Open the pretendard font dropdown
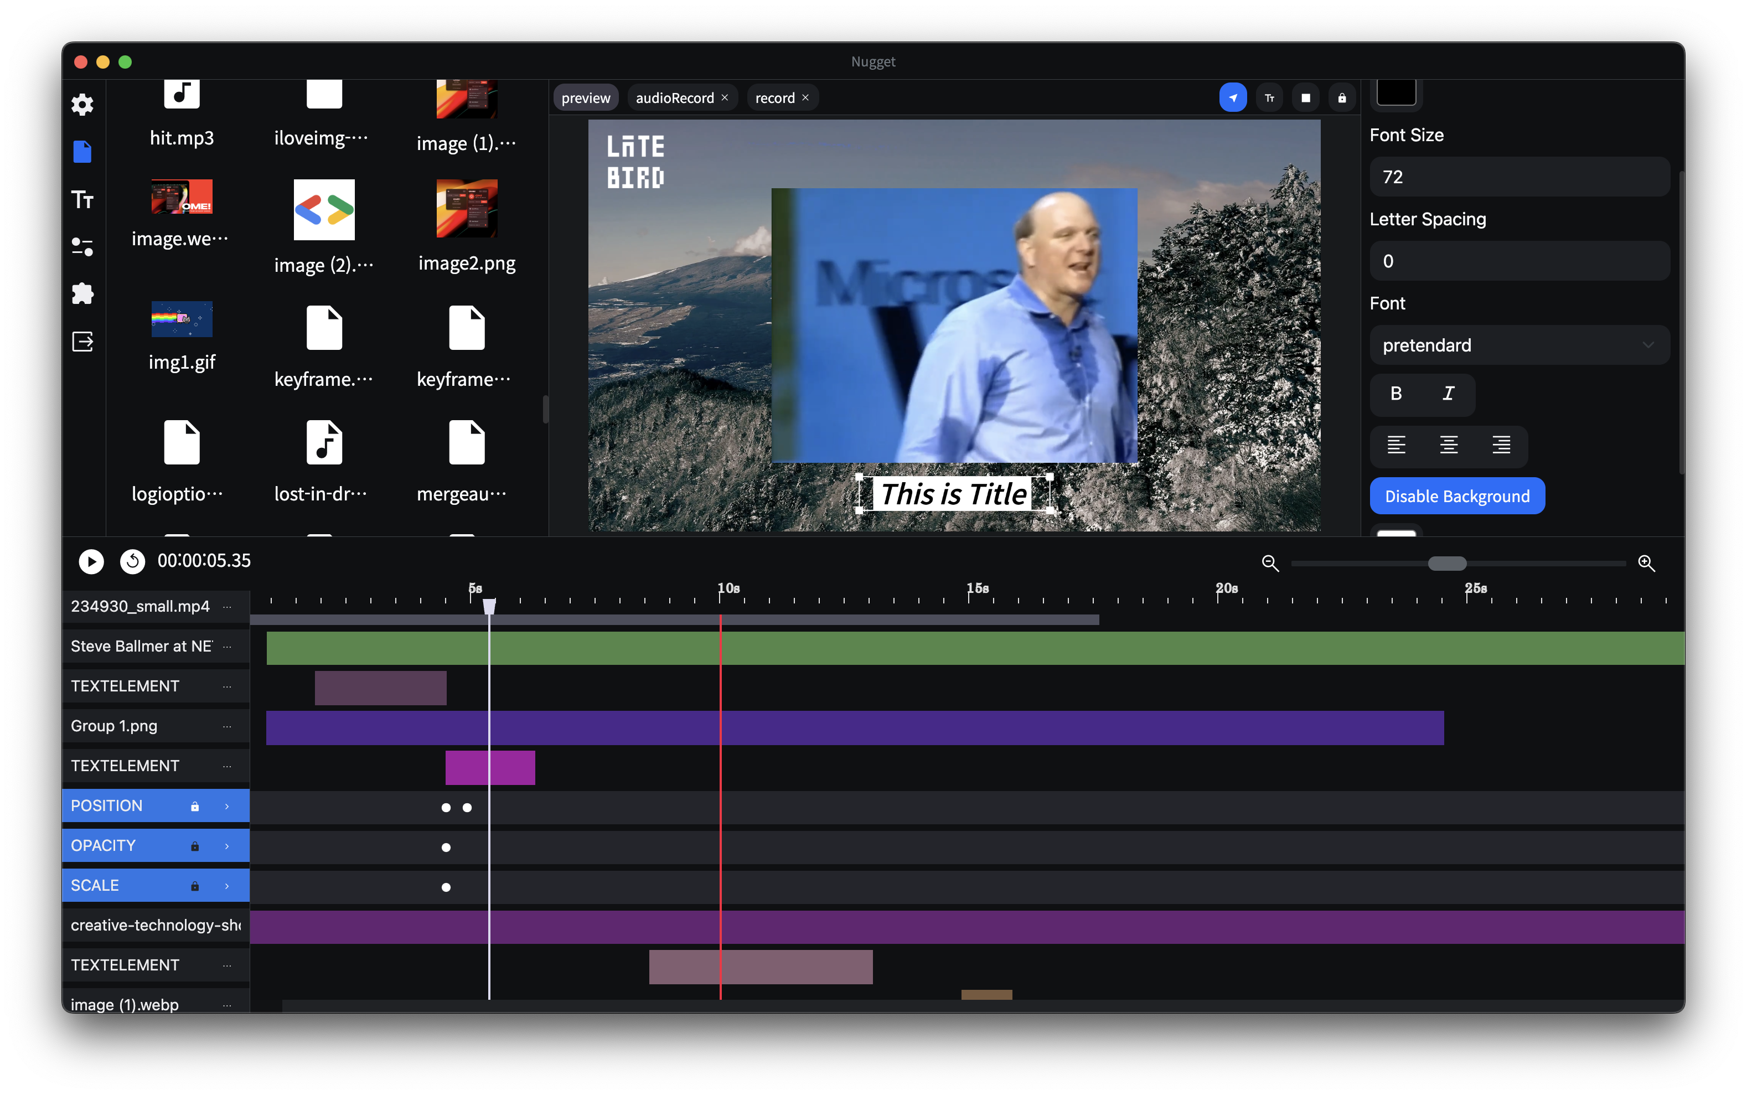1747x1095 pixels. 1519,345
